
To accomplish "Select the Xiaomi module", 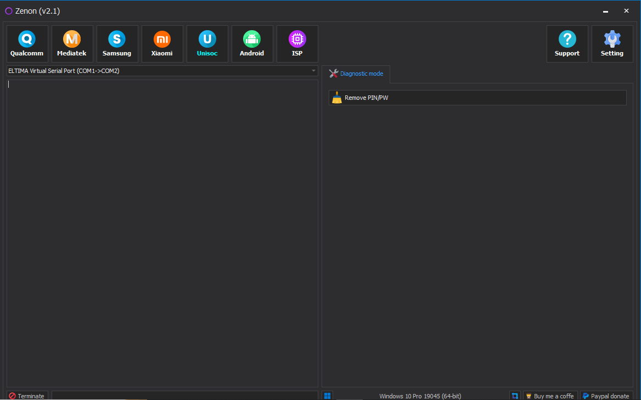I will [162, 44].
